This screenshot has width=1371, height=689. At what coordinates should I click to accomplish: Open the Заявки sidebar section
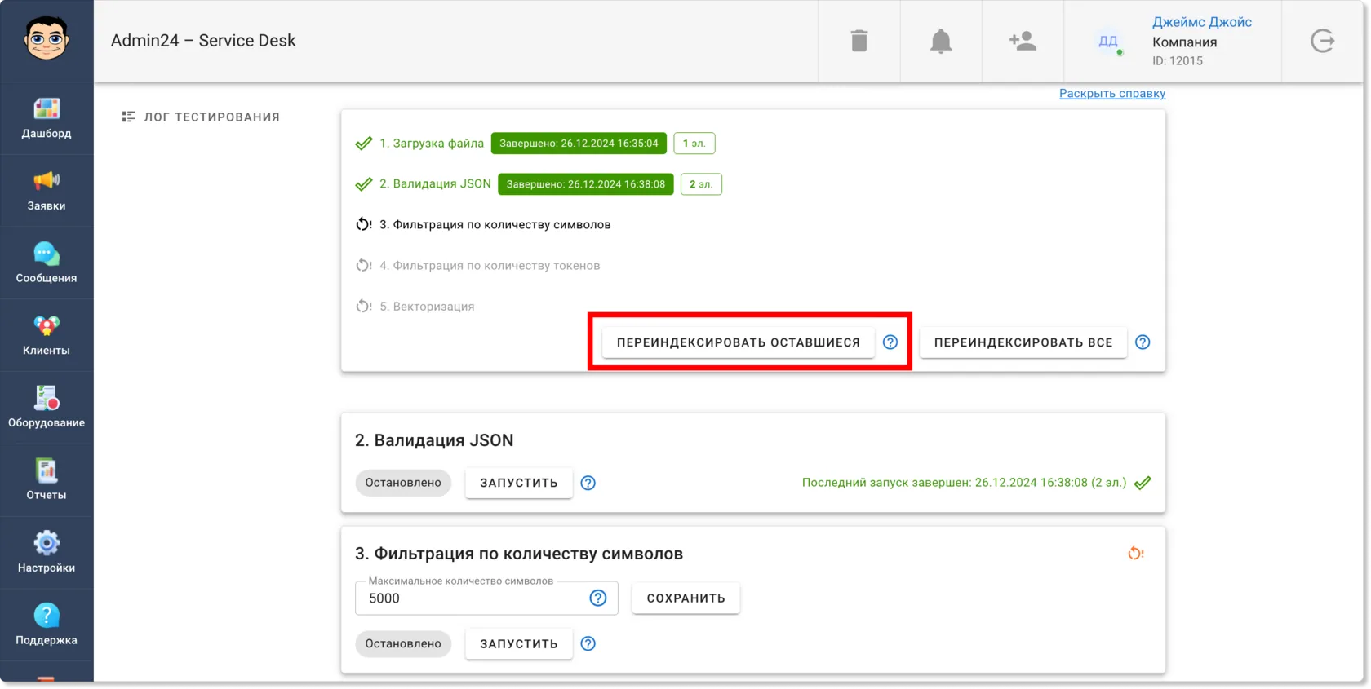coord(47,191)
